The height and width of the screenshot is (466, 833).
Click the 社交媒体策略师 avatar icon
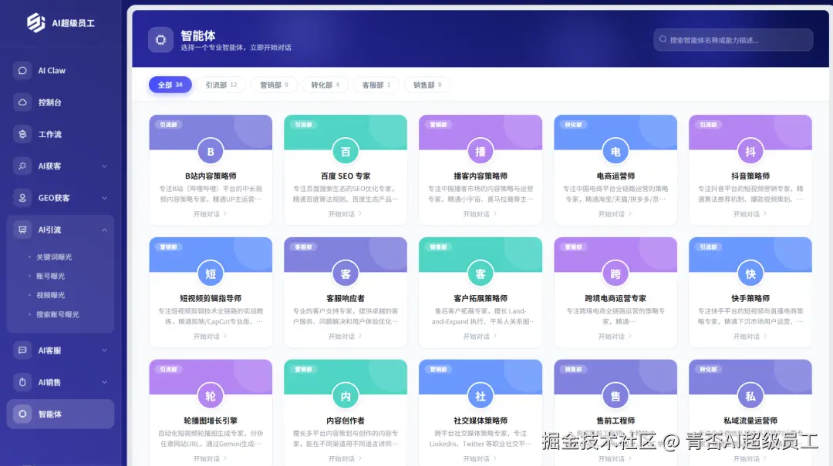481,396
